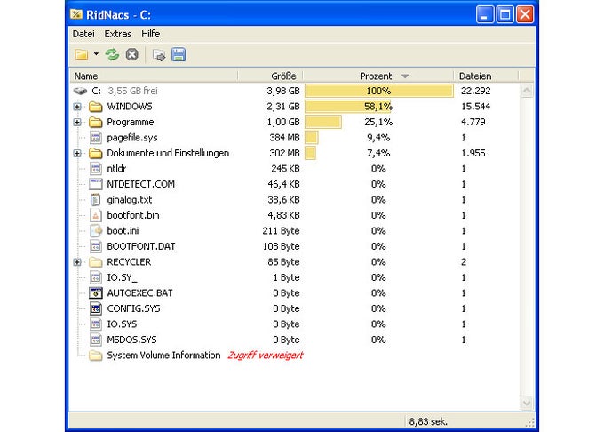604x432 pixels.
Task: Click the BOOTFONT.DAT file icon
Action: click(x=96, y=246)
